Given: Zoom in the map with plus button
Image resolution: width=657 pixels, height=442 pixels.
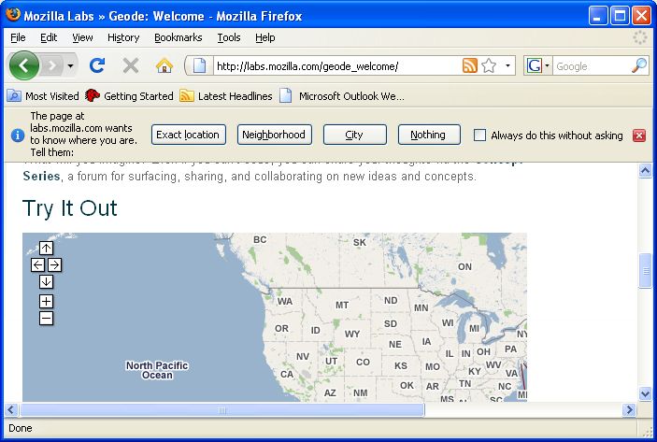Looking at the screenshot, I should (x=46, y=301).
